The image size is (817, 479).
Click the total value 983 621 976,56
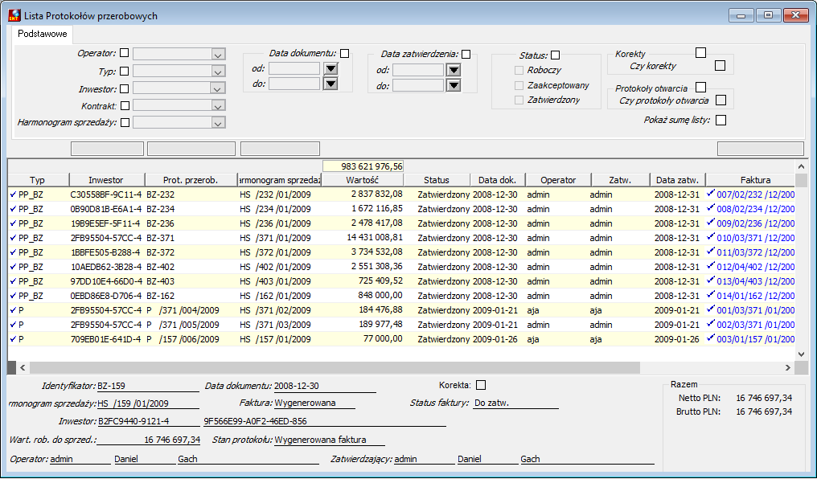click(x=363, y=166)
